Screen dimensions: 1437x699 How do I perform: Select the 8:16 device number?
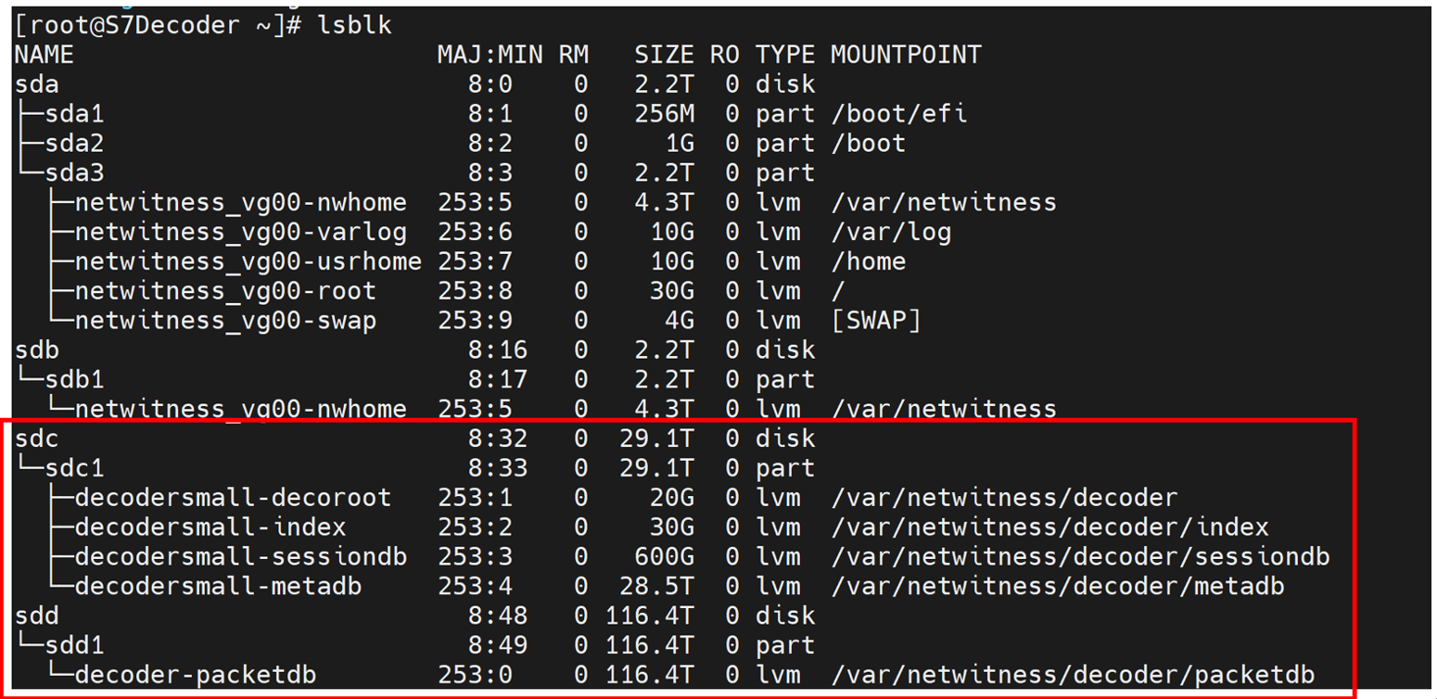point(498,350)
